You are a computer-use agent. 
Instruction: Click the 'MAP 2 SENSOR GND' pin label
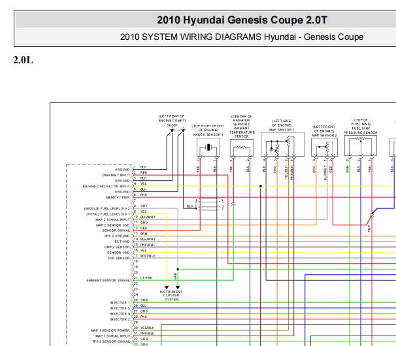click(x=112, y=225)
